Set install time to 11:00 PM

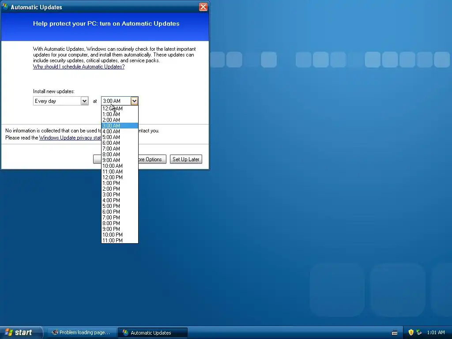(x=120, y=241)
